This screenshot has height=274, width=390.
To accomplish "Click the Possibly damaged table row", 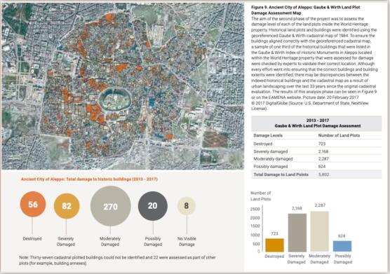I will [x=316, y=167].
